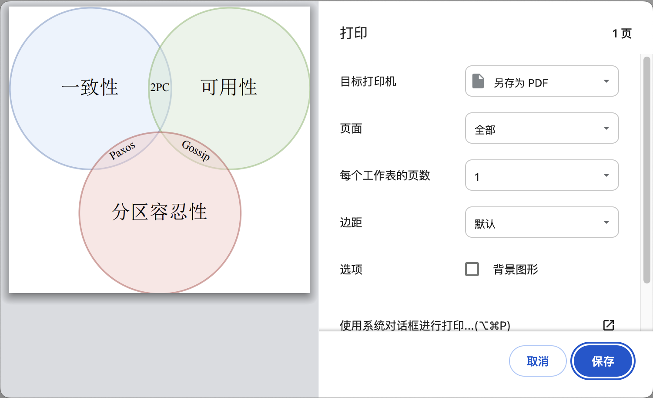The width and height of the screenshot is (653, 398).
Task: Click the PDF file icon in destination
Action: coord(478,81)
